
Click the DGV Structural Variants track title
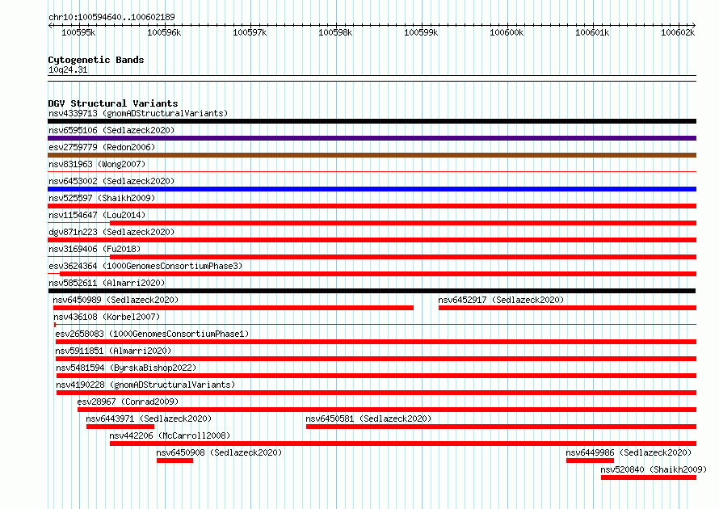click(113, 103)
